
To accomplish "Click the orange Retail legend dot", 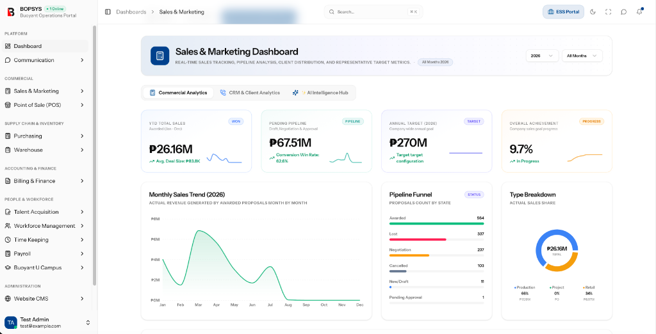I will [x=584, y=287].
